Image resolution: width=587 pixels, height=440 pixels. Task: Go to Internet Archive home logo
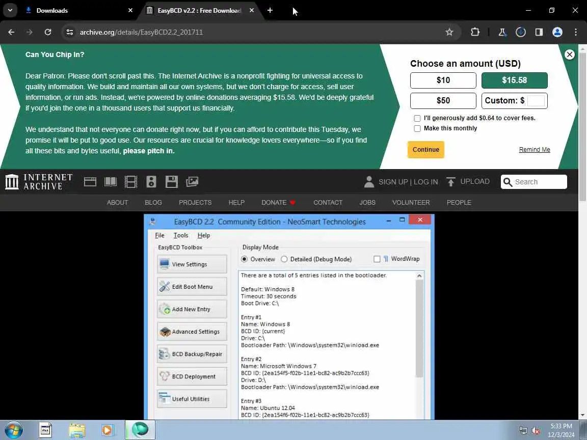point(39,182)
